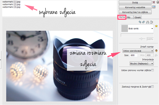Rotate image right with the redo-arrow icon
Viewport: 159px width, 105px height.
coord(144,22)
